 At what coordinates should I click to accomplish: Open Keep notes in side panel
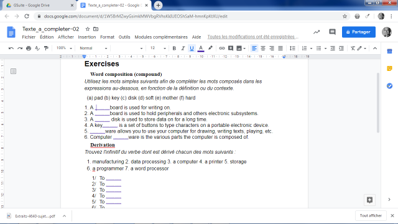(389, 68)
